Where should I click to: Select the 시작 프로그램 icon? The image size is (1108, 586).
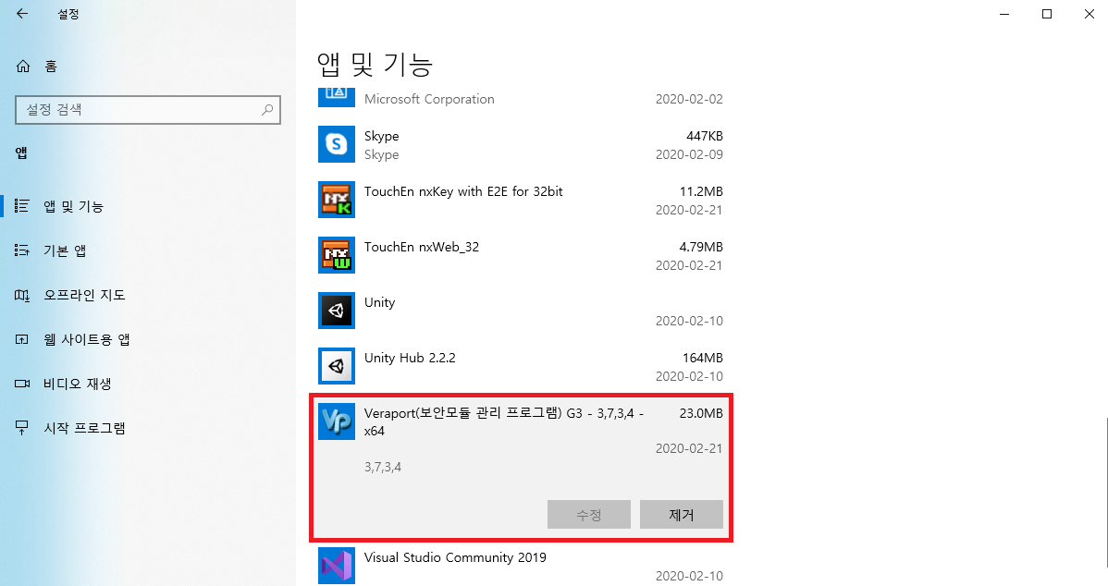tap(22, 428)
